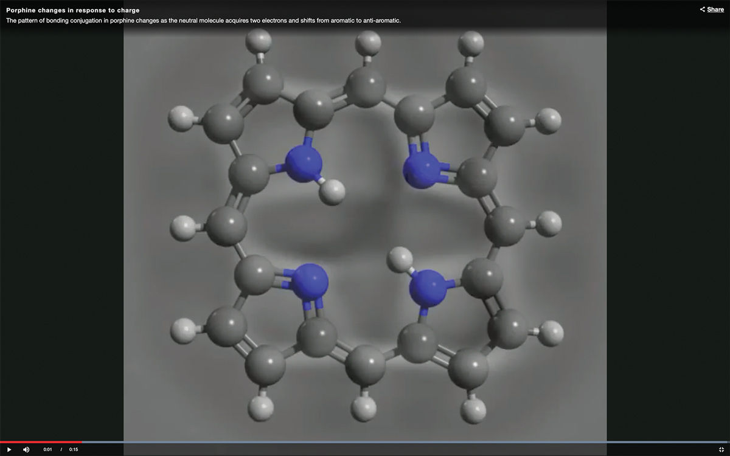The image size is (730, 456).
Task: Open the Share link text
Action: (x=715, y=10)
